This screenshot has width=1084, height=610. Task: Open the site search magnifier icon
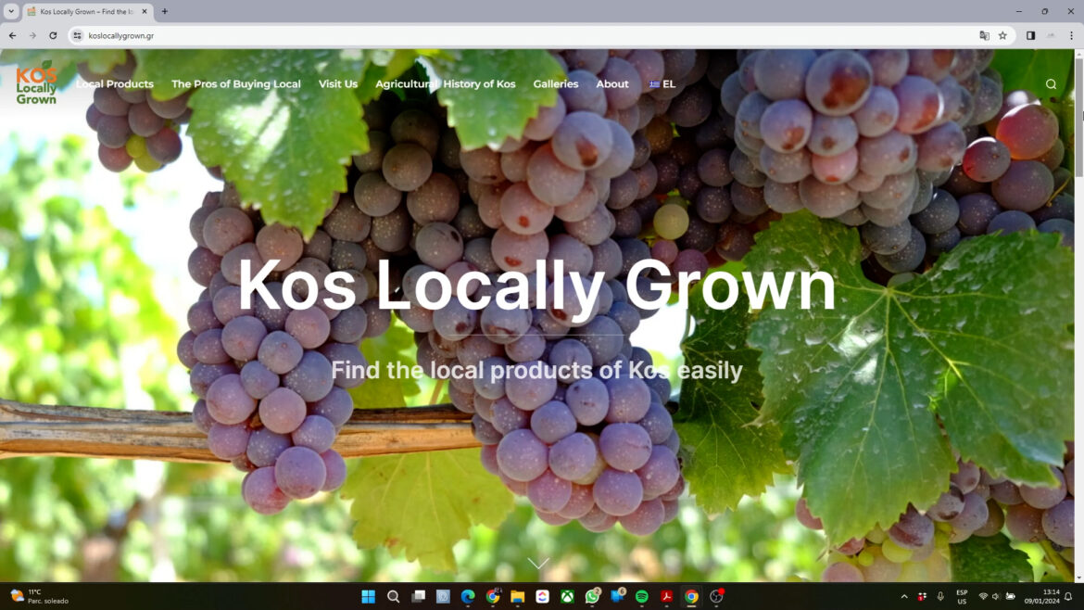[x=1051, y=83]
